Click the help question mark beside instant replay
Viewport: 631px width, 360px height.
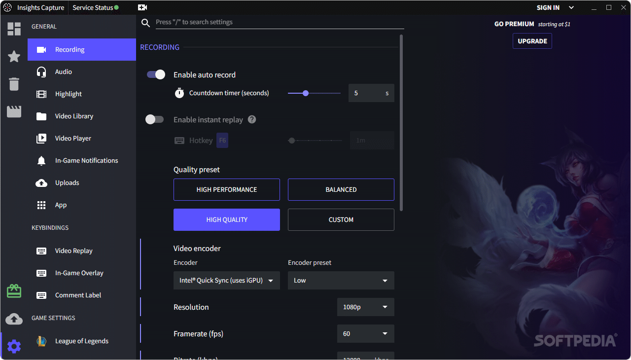(x=252, y=119)
